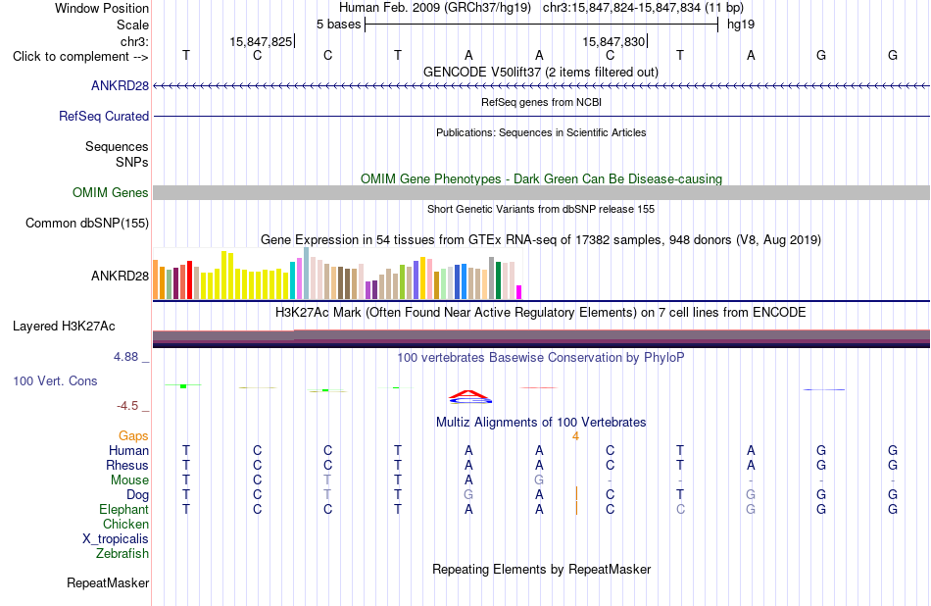Image resolution: width=931 pixels, height=606 pixels.
Task: Click the dark A in the Dog row
Action: pos(539,494)
